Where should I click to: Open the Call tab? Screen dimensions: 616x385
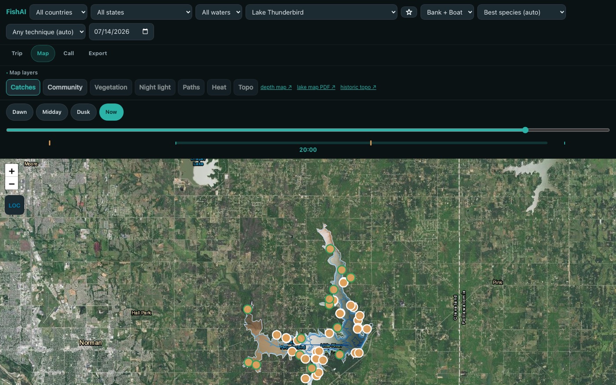(x=69, y=53)
